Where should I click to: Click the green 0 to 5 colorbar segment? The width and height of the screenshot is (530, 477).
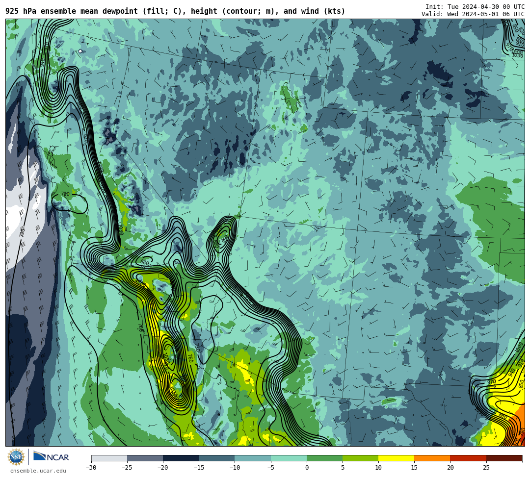point(324,458)
